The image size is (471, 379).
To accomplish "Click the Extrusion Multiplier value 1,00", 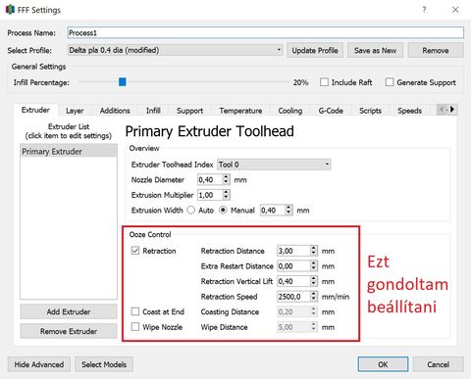I will click(x=210, y=195).
